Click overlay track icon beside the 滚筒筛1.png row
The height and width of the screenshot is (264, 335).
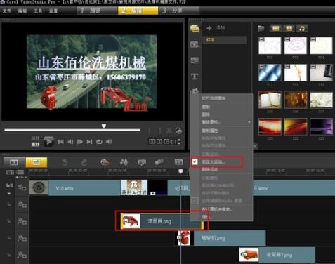pyautogui.click(x=22, y=255)
